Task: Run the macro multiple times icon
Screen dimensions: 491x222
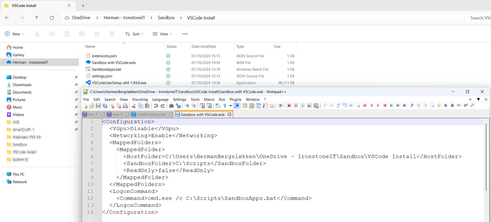Action: [x=309, y=106]
